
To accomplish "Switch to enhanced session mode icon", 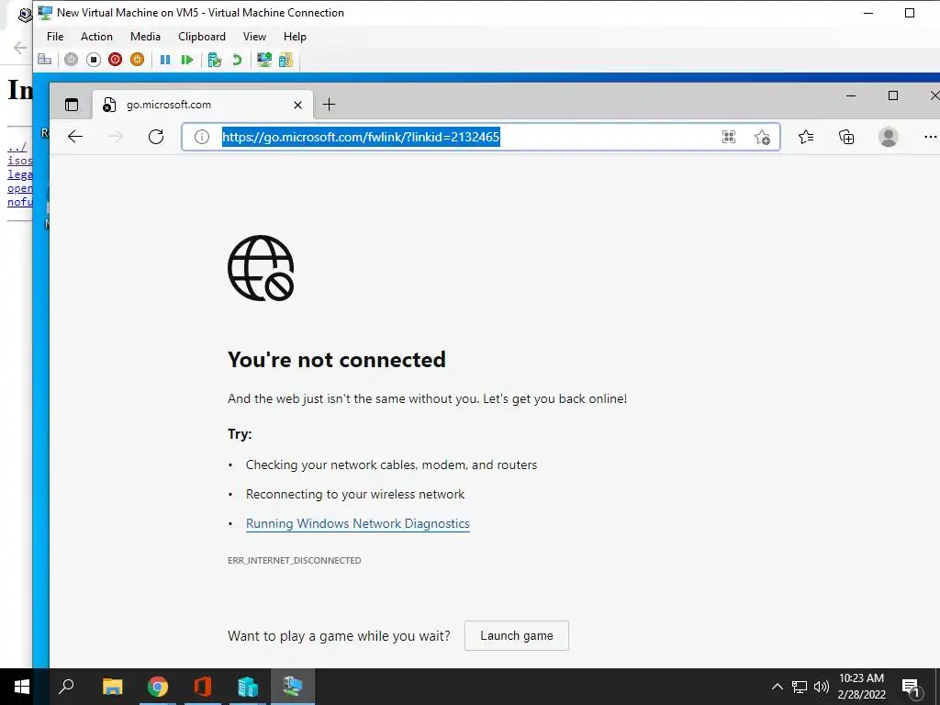I will (263, 60).
